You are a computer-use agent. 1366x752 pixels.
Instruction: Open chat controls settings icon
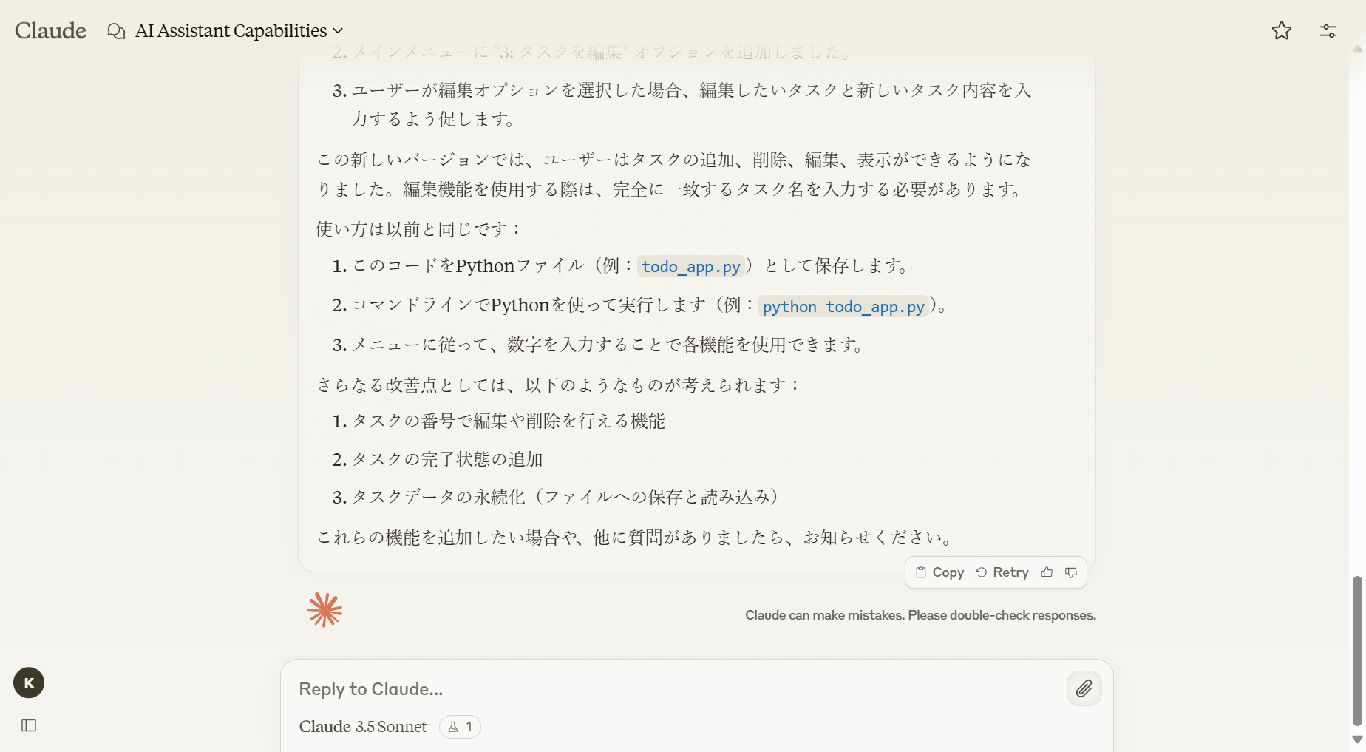[1328, 30]
